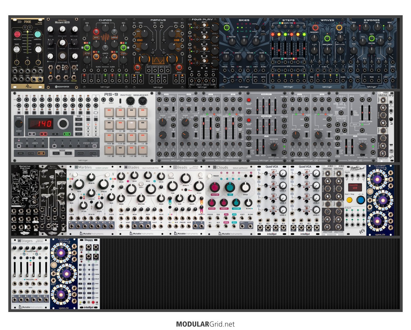The image size is (411, 330).
Task: Click the white Morph knob on Pixie
Action: (38, 49)
